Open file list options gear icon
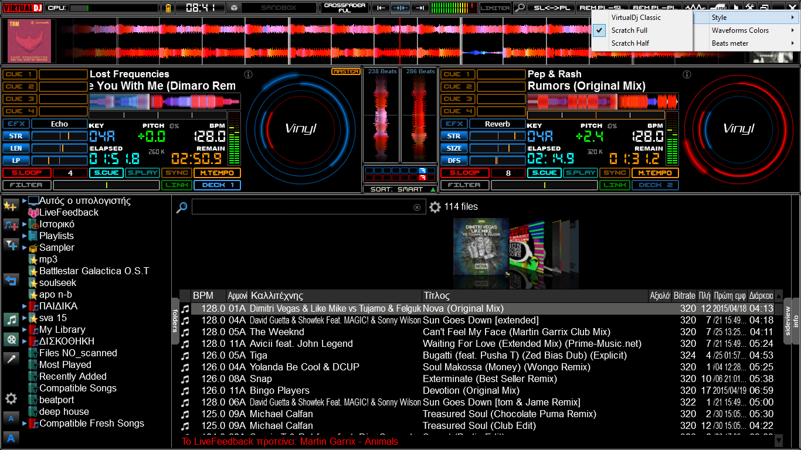The width and height of the screenshot is (801, 450). coord(435,207)
